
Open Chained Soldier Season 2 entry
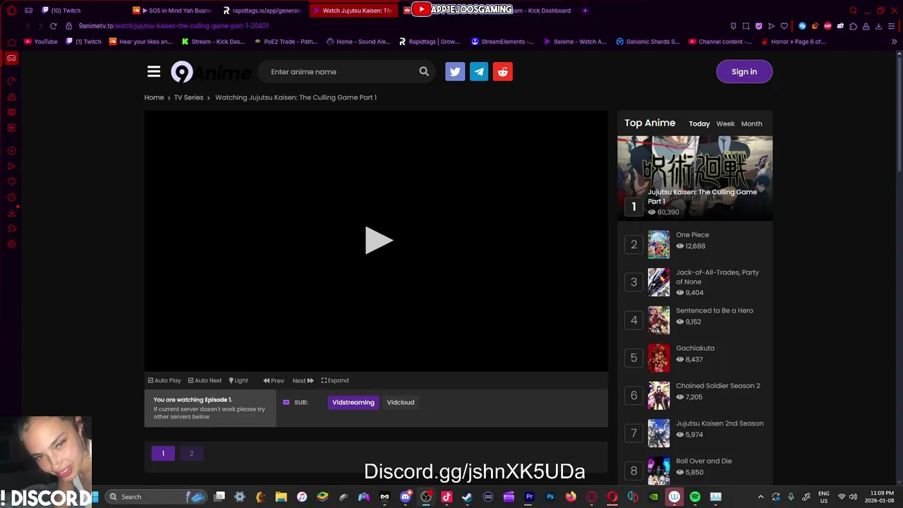pos(718,386)
